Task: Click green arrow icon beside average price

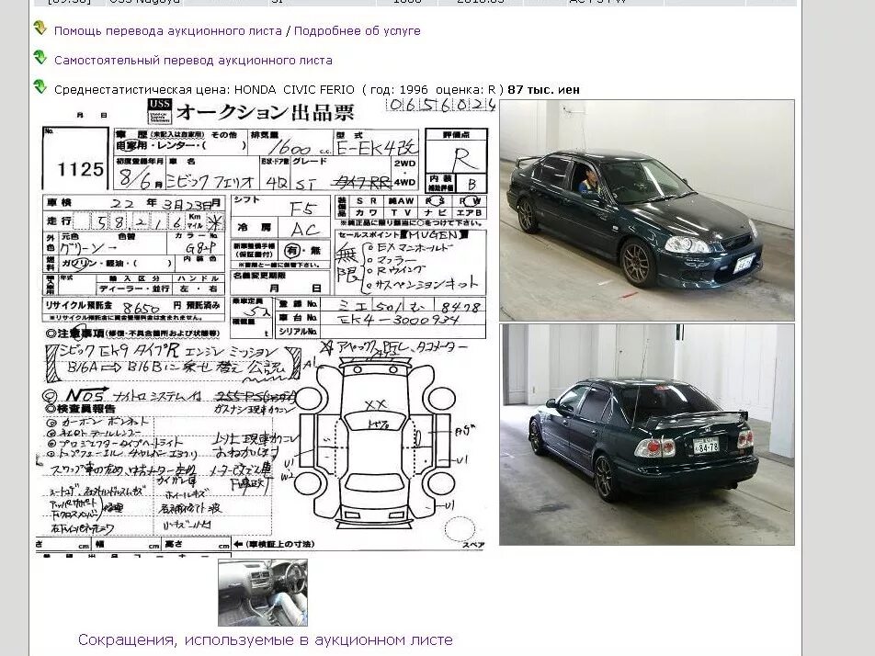Action: click(40, 87)
